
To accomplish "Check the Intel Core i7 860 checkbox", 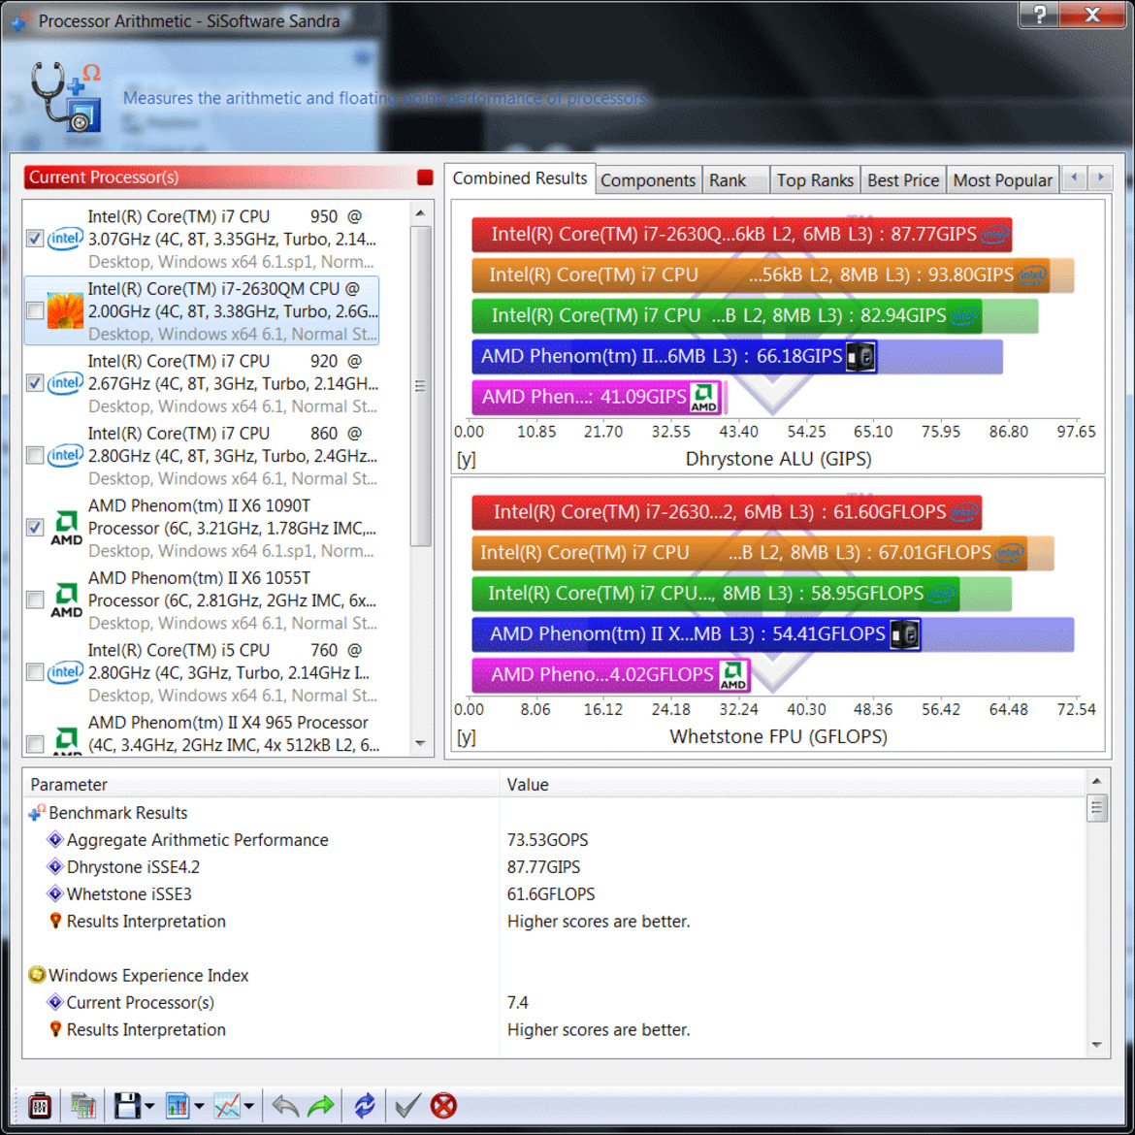I will tap(35, 455).
